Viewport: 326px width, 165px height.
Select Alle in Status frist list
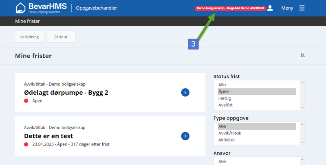(x=222, y=85)
